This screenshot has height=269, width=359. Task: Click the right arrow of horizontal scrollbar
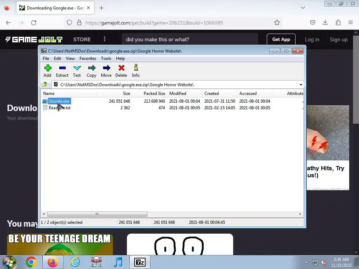click(x=300, y=214)
